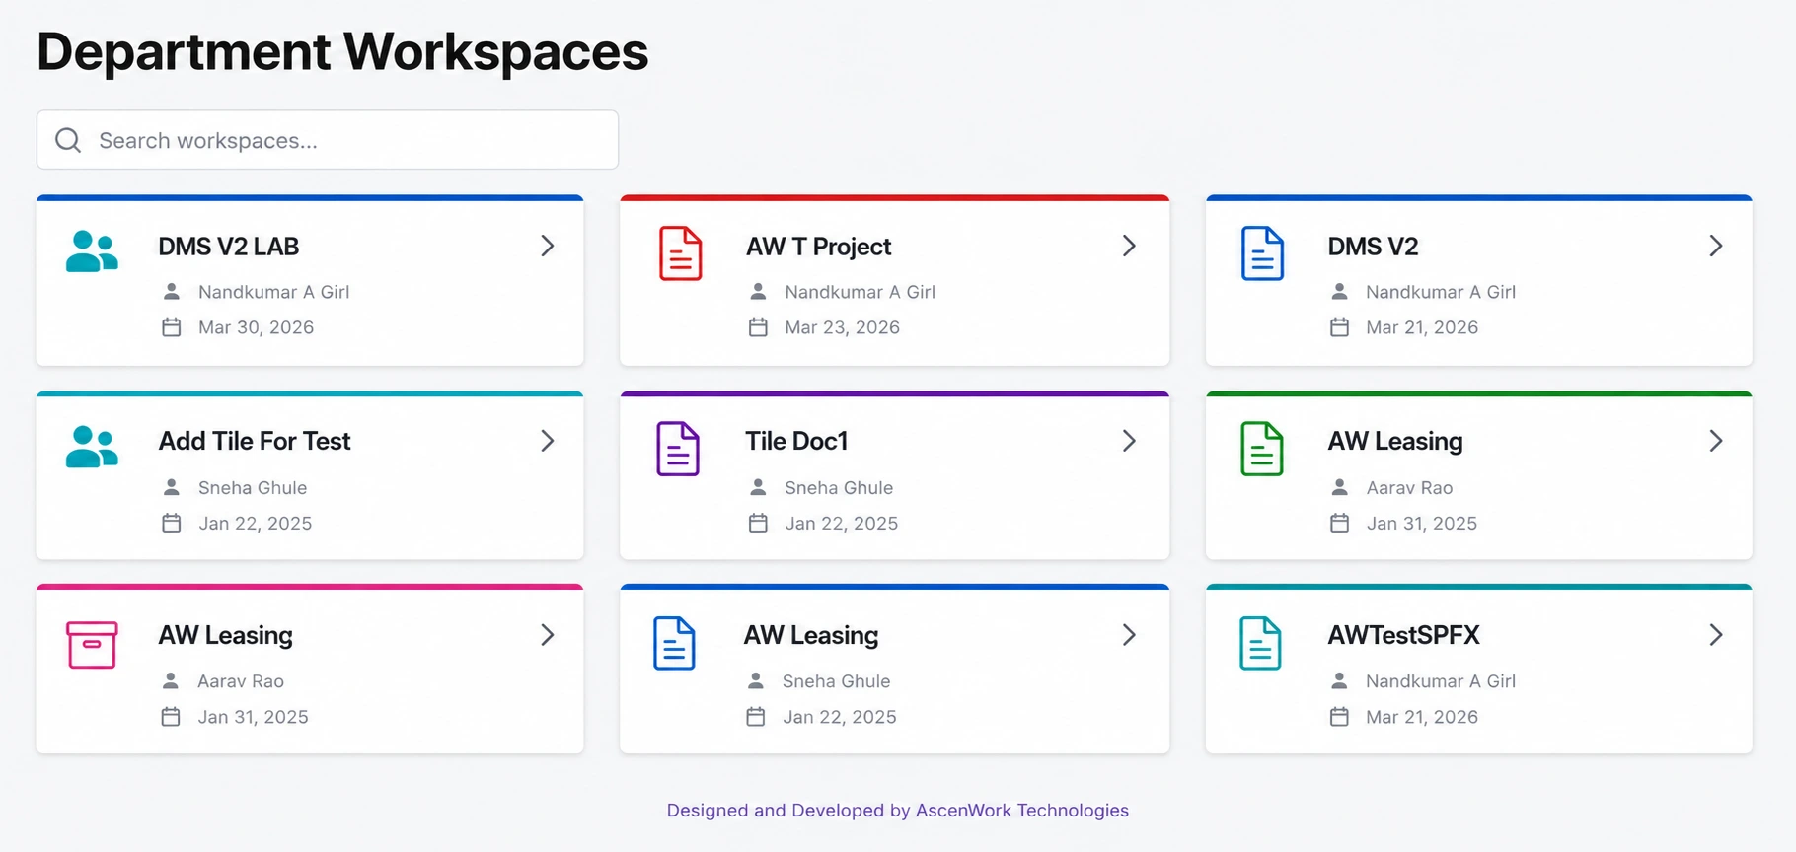
Task: Expand DMS V2 LAB with its chevron arrow
Action: (548, 246)
